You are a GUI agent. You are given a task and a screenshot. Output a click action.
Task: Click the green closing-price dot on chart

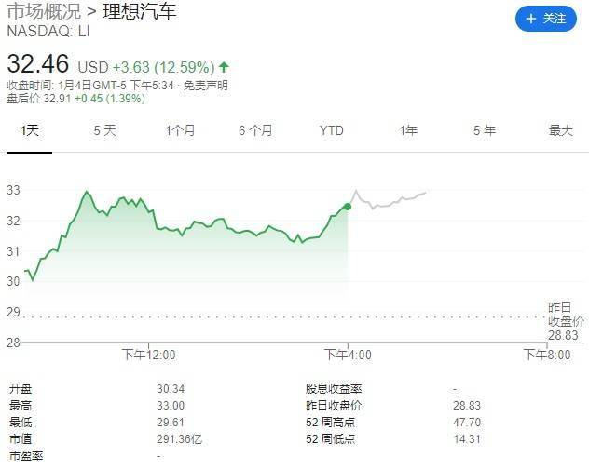point(348,207)
